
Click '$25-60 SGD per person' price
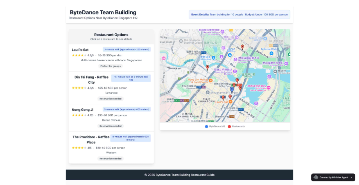[113, 88]
